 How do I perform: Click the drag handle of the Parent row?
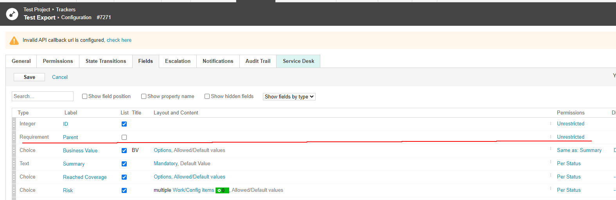pyautogui.click(x=14, y=137)
